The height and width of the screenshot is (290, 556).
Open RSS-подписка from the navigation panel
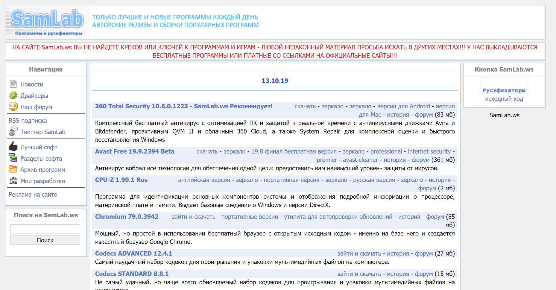[x=28, y=121]
